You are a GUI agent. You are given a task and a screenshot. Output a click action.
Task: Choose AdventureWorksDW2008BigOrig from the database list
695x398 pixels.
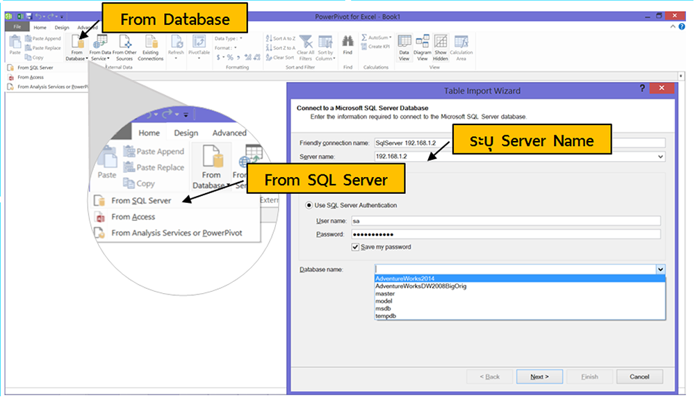pos(420,286)
